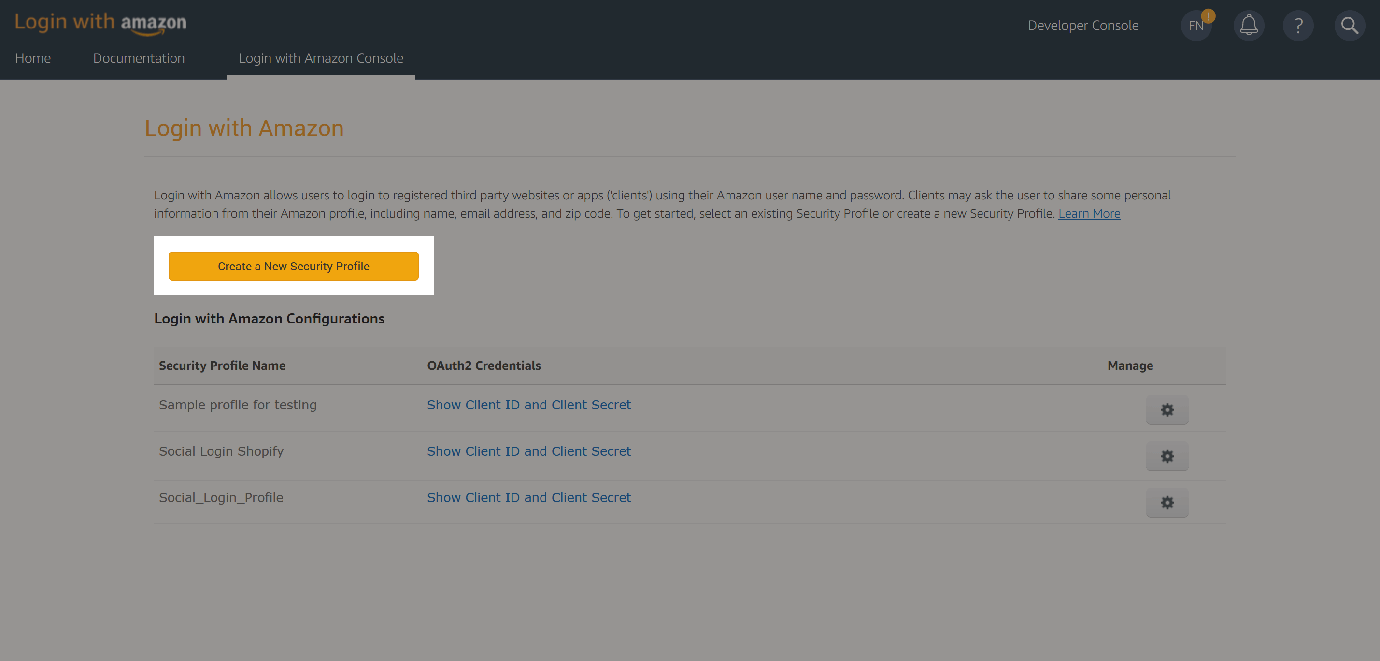
Task: Open the Documentation tab
Action: (139, 58)
